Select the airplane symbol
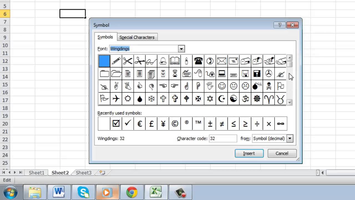The image size is (355, 200). (x=116, y=99)
